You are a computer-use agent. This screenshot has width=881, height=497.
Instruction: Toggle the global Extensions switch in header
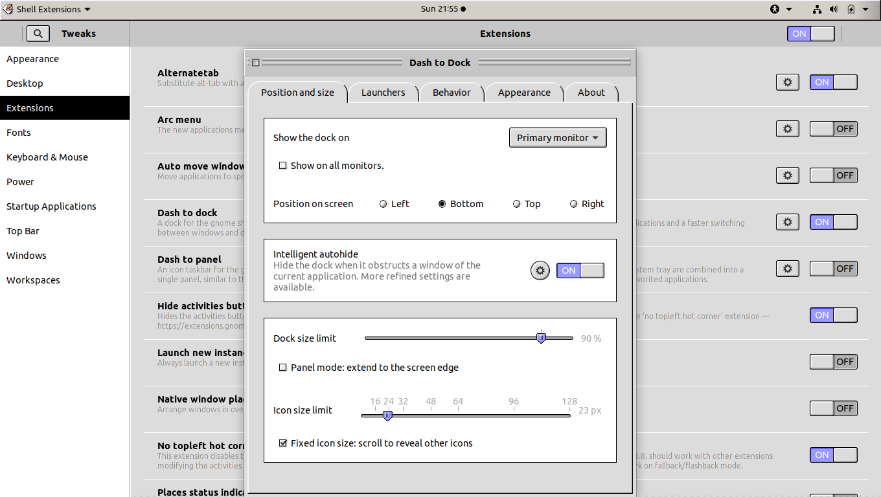click(x=811, y=34)
